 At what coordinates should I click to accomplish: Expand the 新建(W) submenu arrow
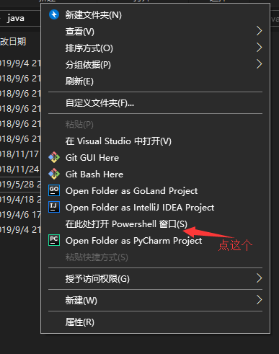(x=259, y=300)
